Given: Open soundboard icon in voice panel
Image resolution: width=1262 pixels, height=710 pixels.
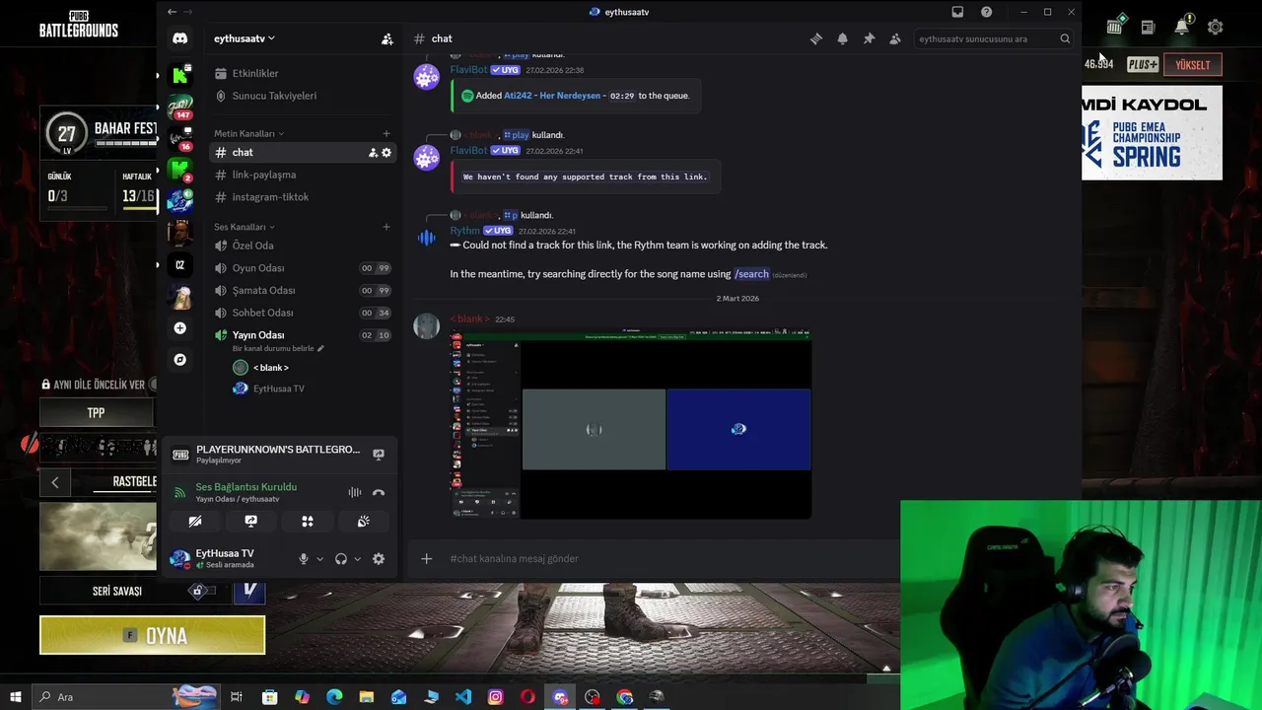Looking at the screenshot, I should click(364, 521).
